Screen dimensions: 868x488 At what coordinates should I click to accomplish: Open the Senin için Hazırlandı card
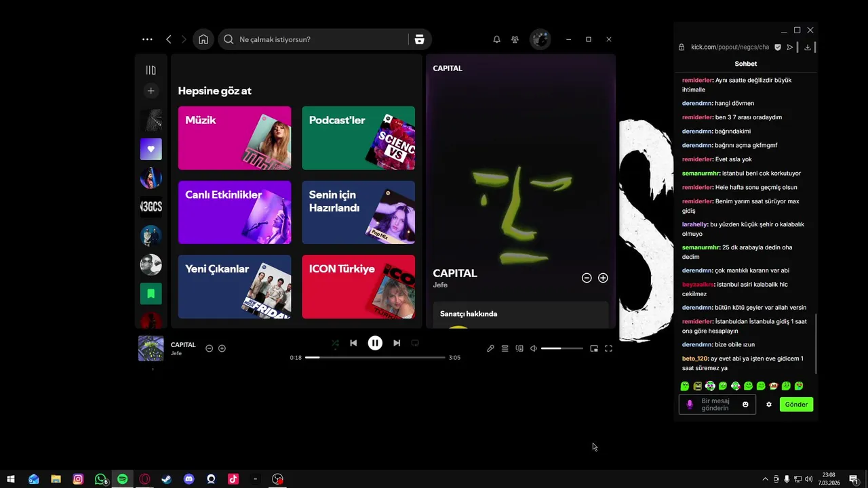(358, 212)
